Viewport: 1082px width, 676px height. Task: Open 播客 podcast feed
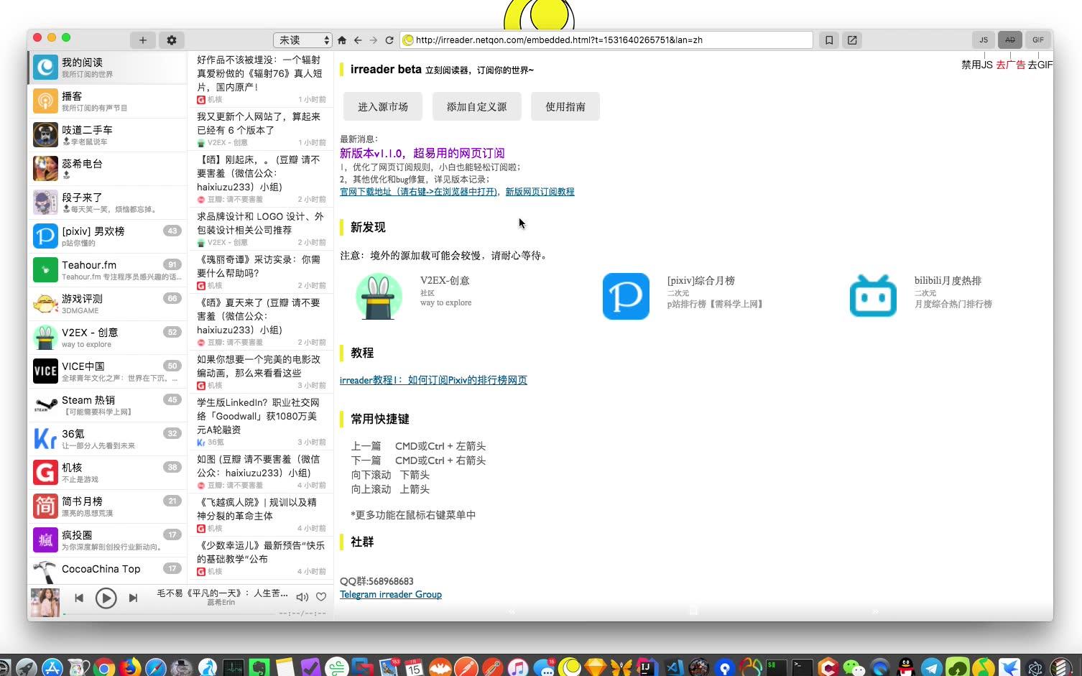(107, 101)
